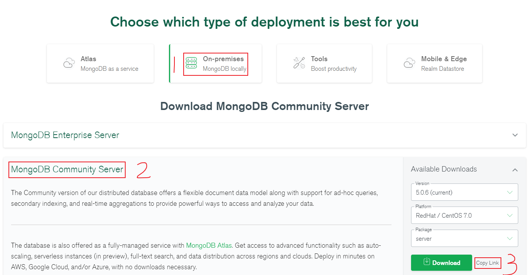The image size is (529, 275).
Task: Open the MongoDB Atlas hyperlink
Action: pyautogui.click(x=209, y=245)
